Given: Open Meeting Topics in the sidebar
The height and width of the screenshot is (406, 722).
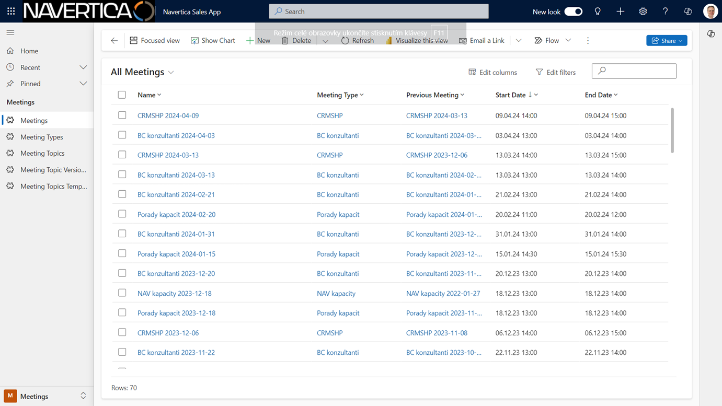Looking at the screenshot, I should pyautogui.click(x=47, y=153).
